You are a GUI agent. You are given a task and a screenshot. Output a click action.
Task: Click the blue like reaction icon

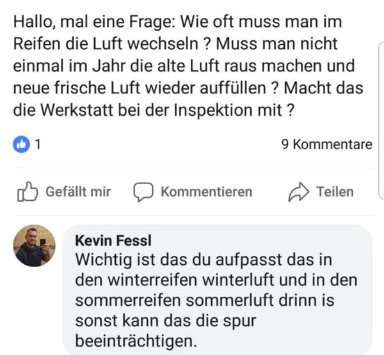[22, 145]
